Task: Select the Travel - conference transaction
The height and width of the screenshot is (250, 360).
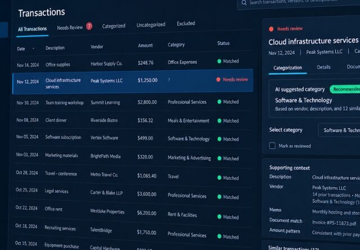Action: point(61,174)
